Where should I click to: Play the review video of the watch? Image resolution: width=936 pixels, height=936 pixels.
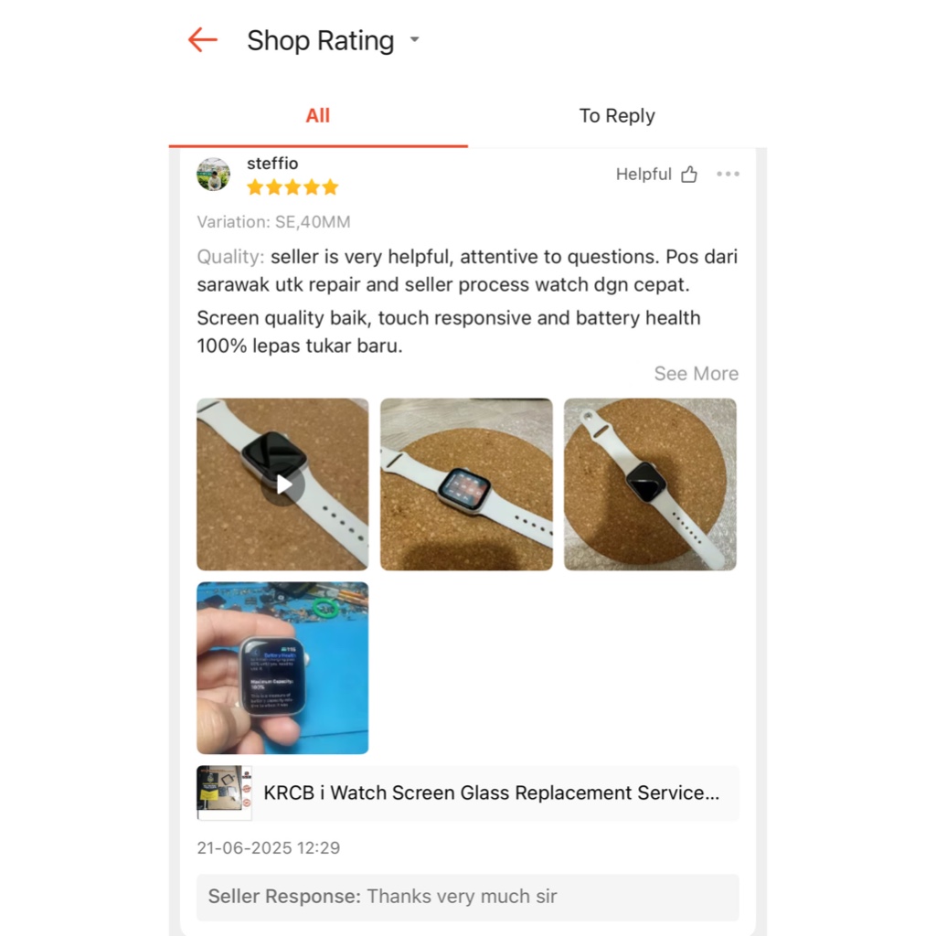(x=282, y=484)
